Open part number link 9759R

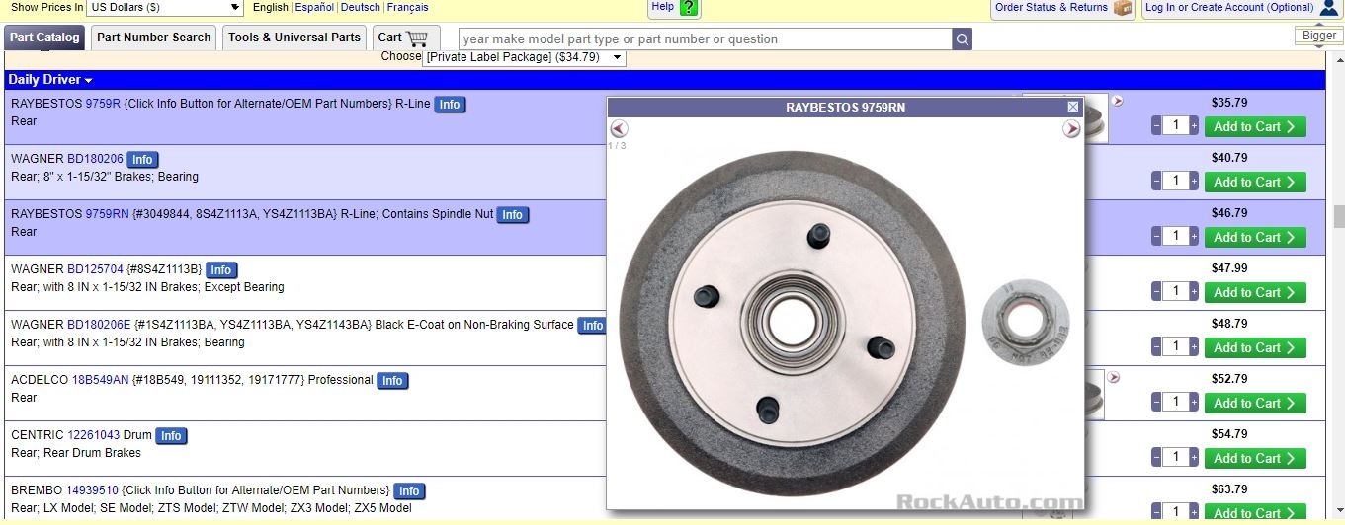pos(103,104)
